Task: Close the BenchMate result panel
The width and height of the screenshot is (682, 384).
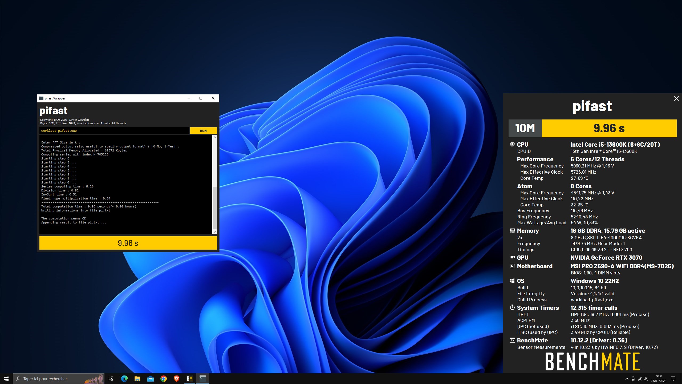Action: [x=676, y=99]
